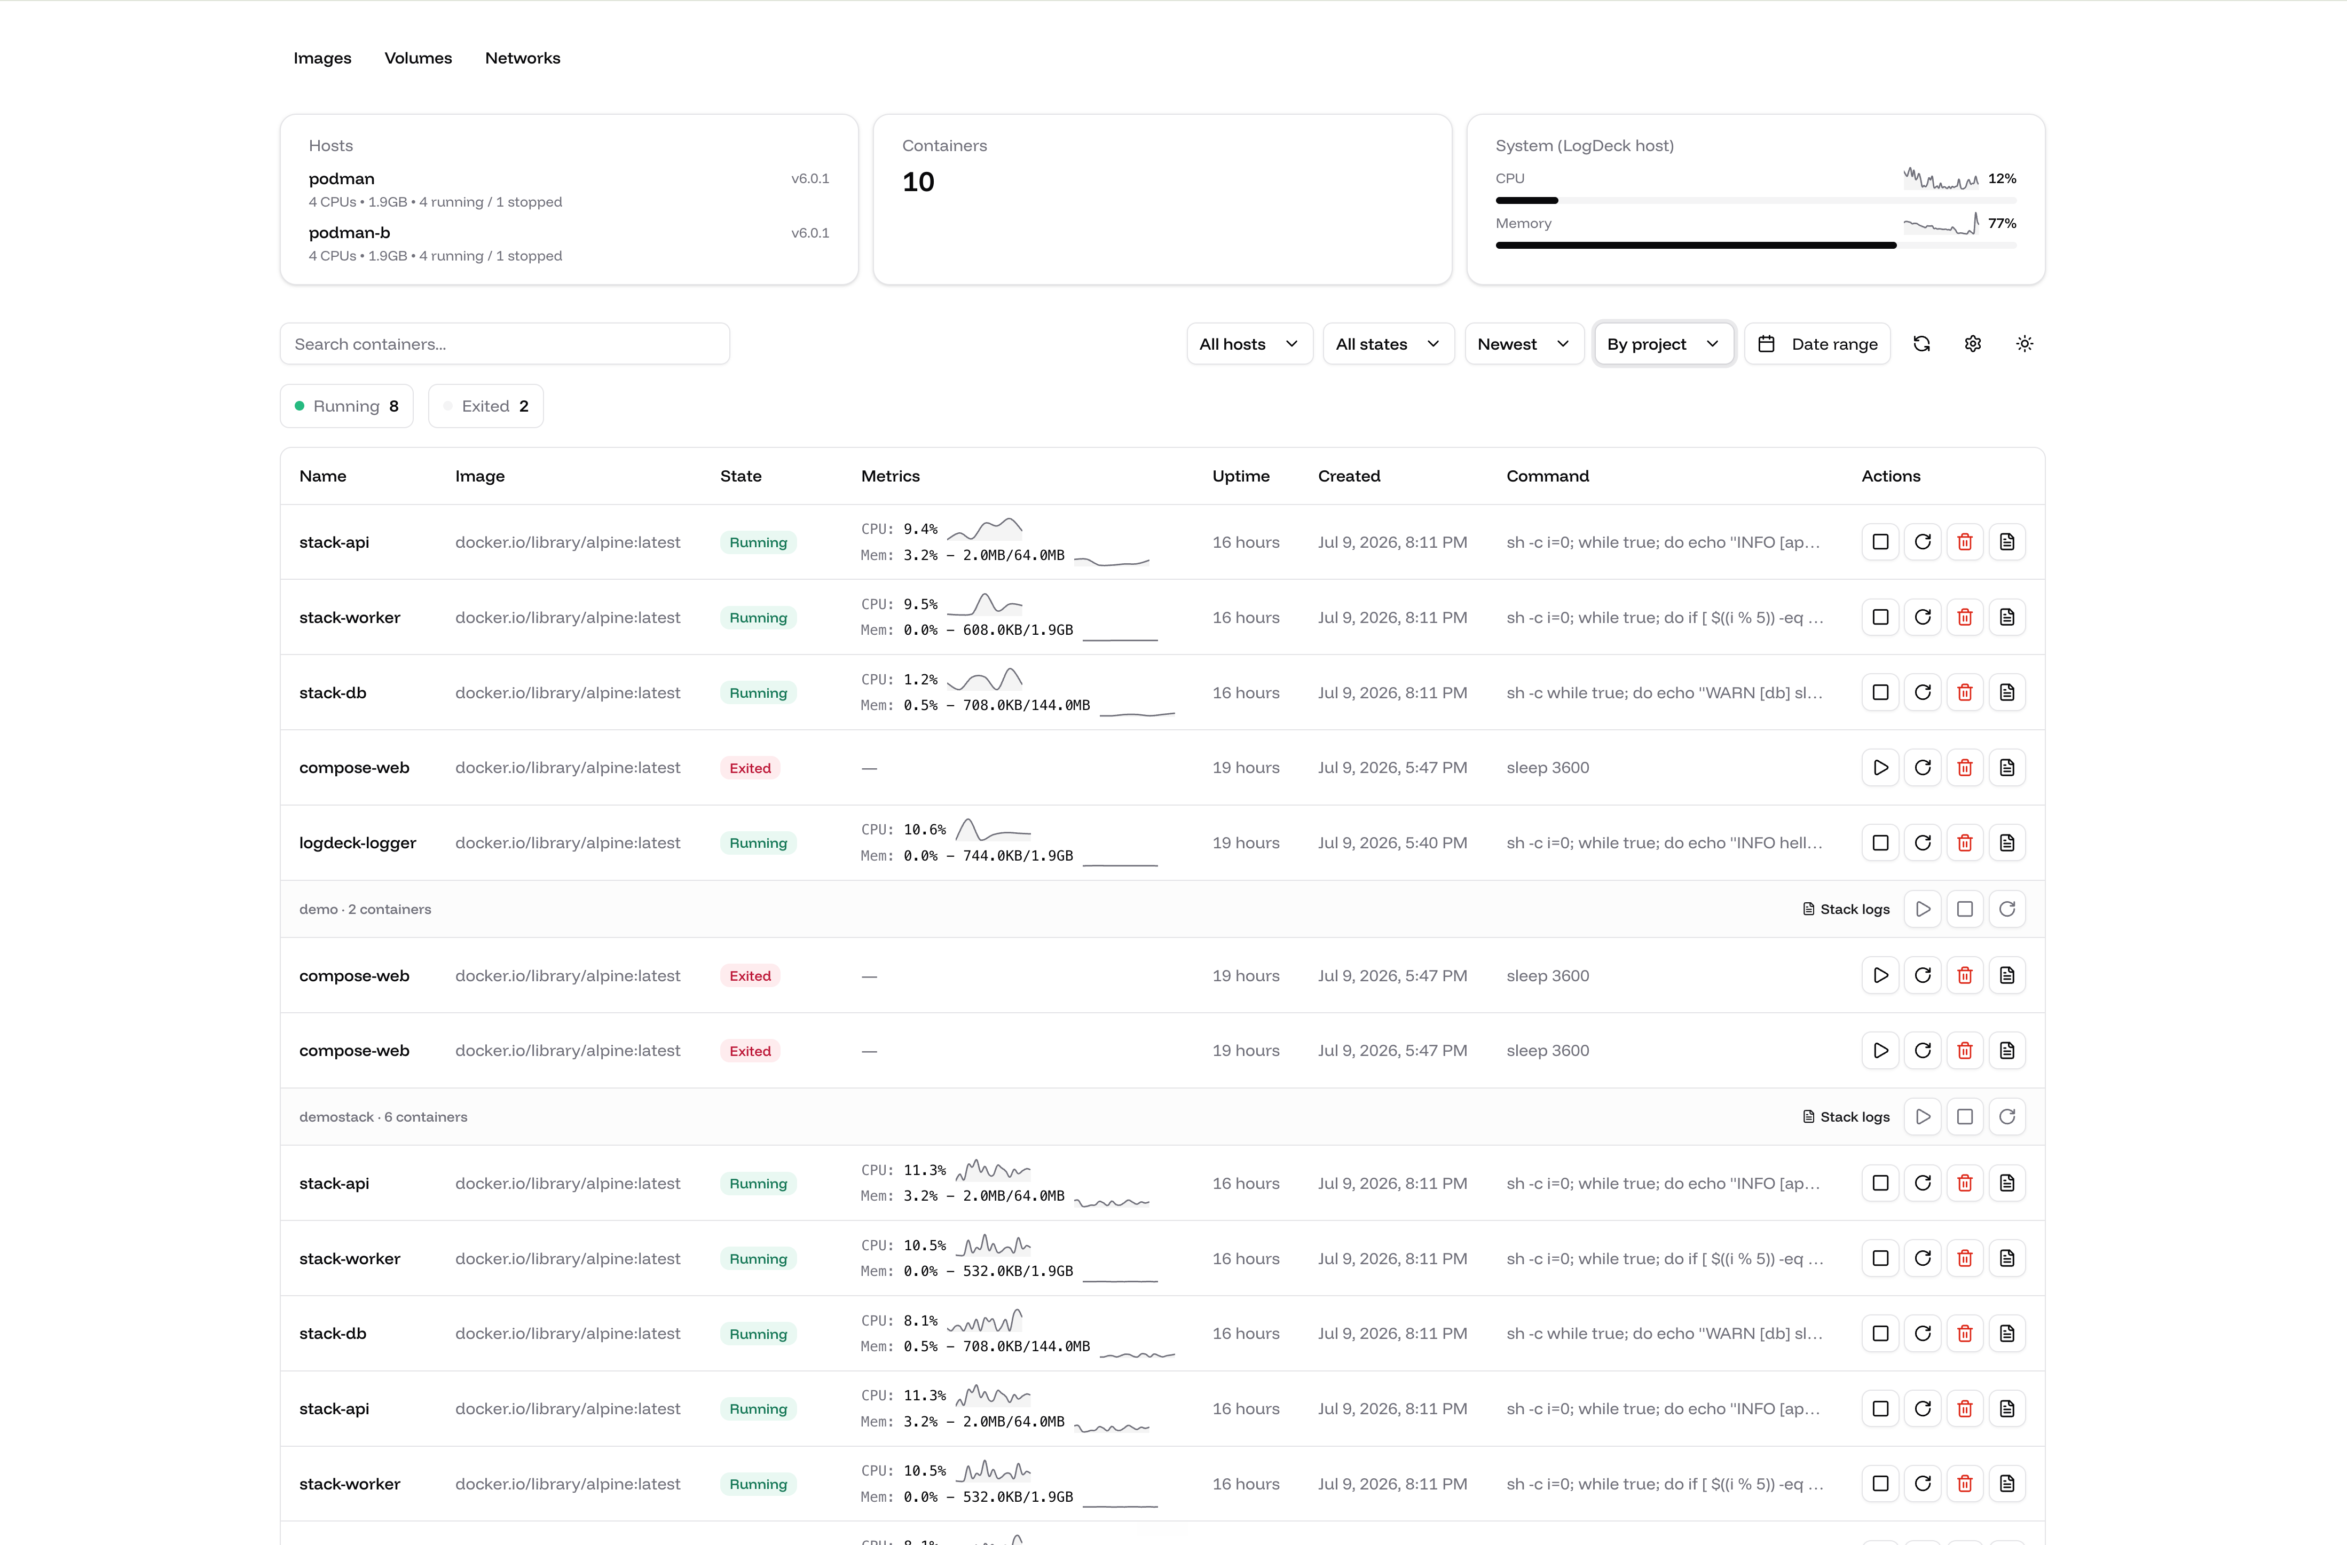Delete the stack-api container using 9.4% CPU
This screenshot has width=2347, height=1545.
pyautogui.click(x=1964, y=542)
